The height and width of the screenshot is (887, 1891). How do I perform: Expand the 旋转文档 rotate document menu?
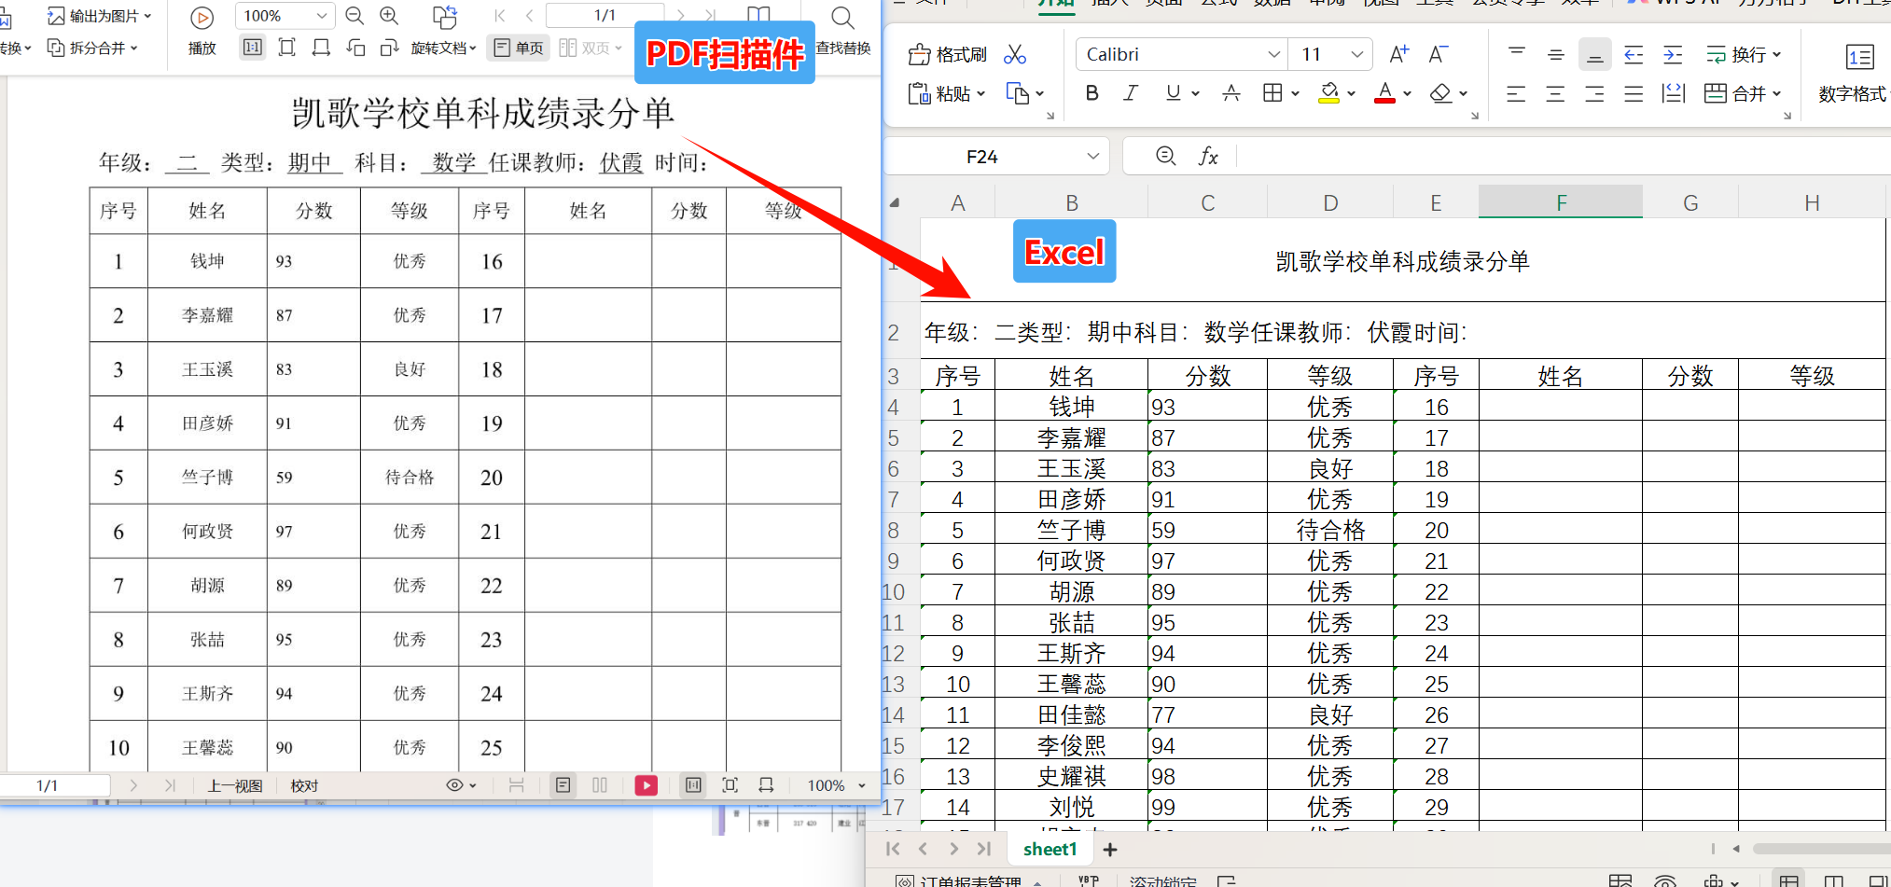[444, 48]
